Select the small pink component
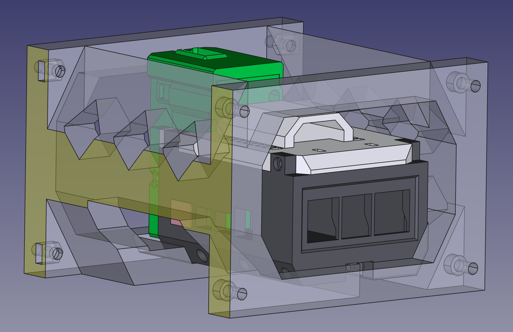Image resolution: width=513 pixels, height=332 pixels. click(x=176, y=222)
